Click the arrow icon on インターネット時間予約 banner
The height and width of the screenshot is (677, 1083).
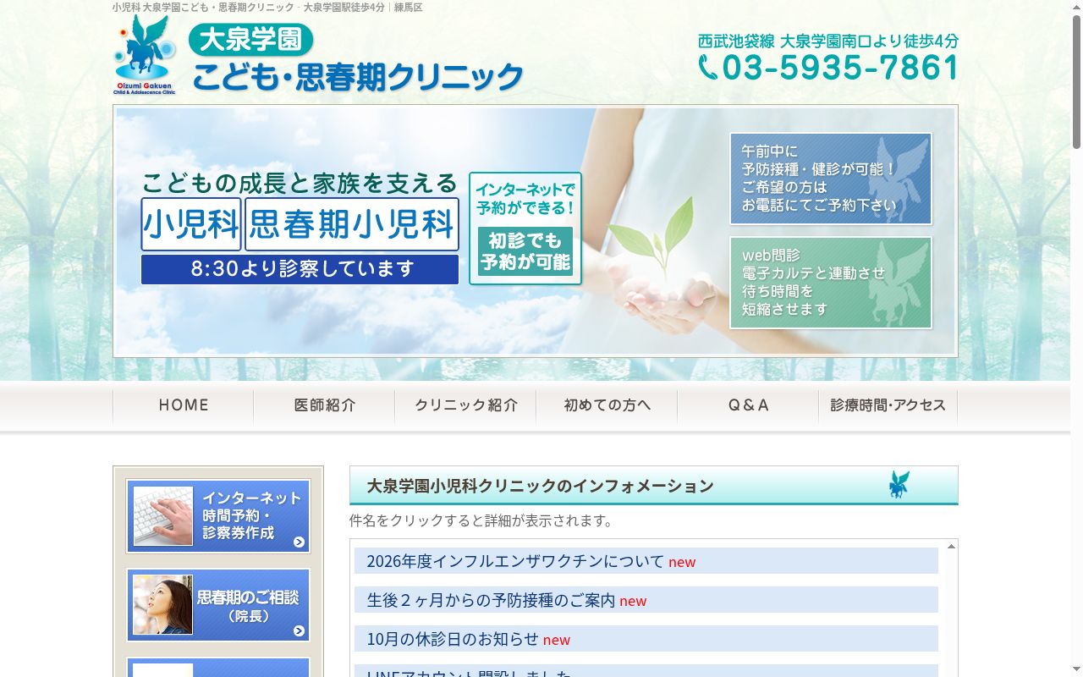[x=299, y=542]
